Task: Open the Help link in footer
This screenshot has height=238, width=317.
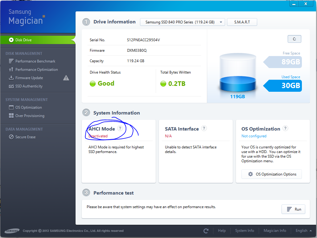Action: (x=222, y=231)
